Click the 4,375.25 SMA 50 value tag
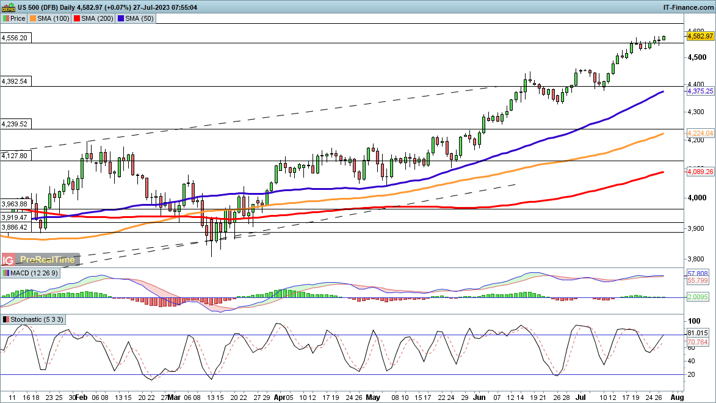The width and height of the screenshot is (716, 403). [700, 91]
